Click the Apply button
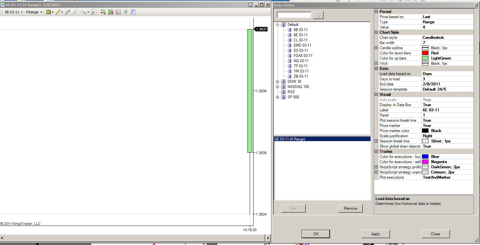 coord(376,234)
